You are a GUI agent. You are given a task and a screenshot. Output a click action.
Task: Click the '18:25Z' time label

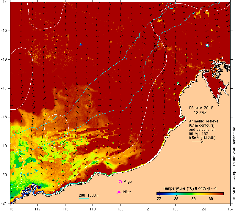(x=200, y=113)
